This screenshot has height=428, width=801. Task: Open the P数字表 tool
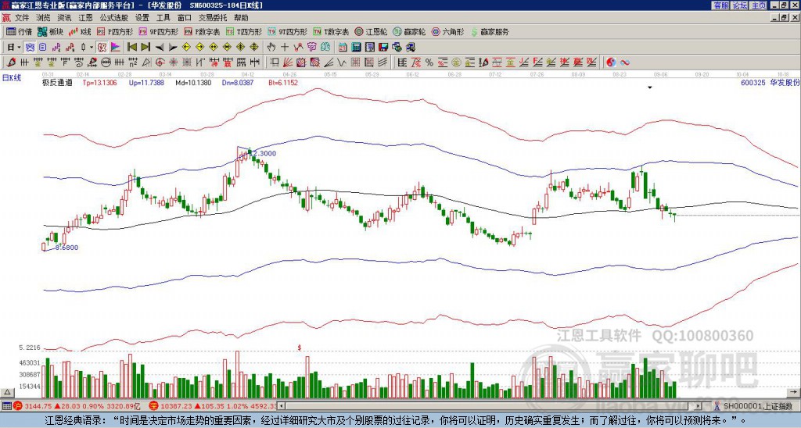click(x=202, y=31)
